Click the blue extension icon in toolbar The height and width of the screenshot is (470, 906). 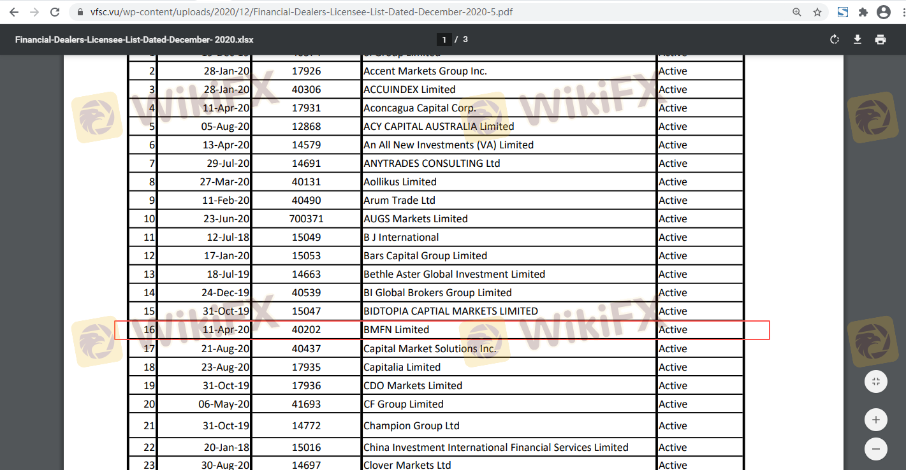tap(842, 12)
